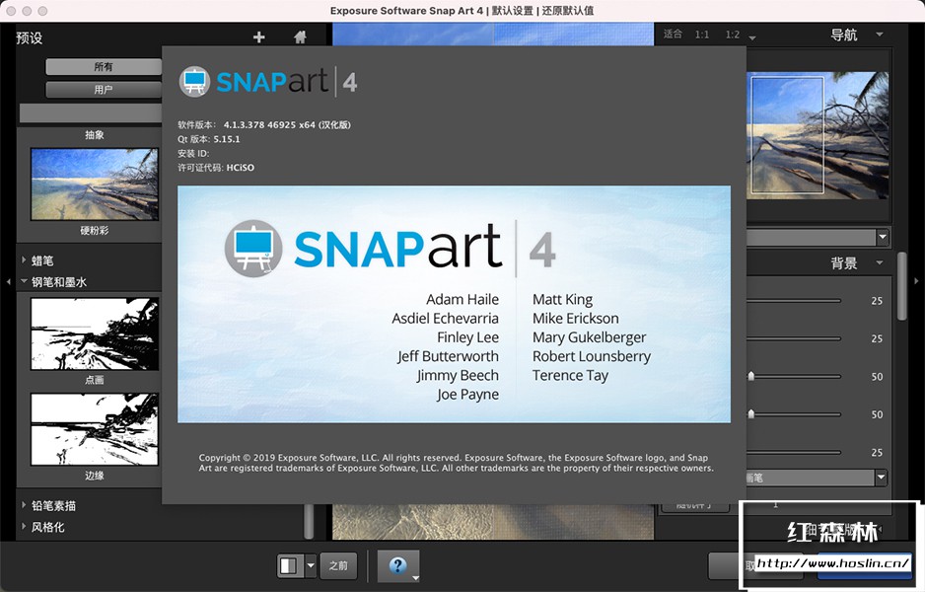Collapse the 导航 navigator panel
Screen dimensions: 925x592
click(x=880, y=35)
